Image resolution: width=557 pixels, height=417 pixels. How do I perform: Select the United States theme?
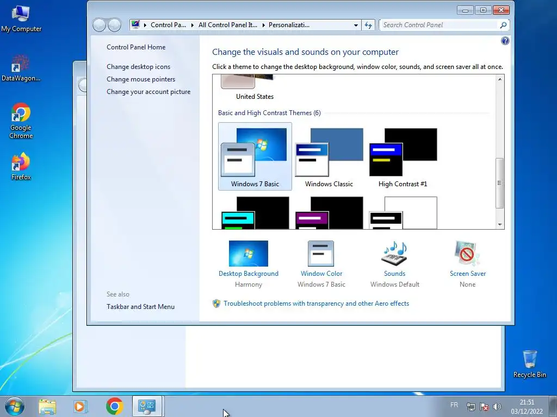(x=255, y=87)
